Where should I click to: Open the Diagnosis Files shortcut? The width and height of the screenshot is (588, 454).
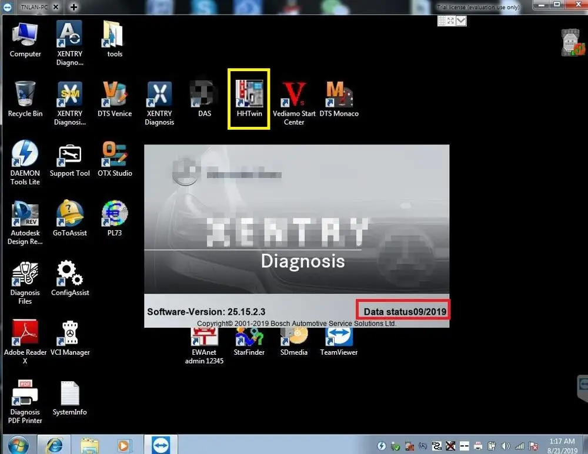click(25, 283)
